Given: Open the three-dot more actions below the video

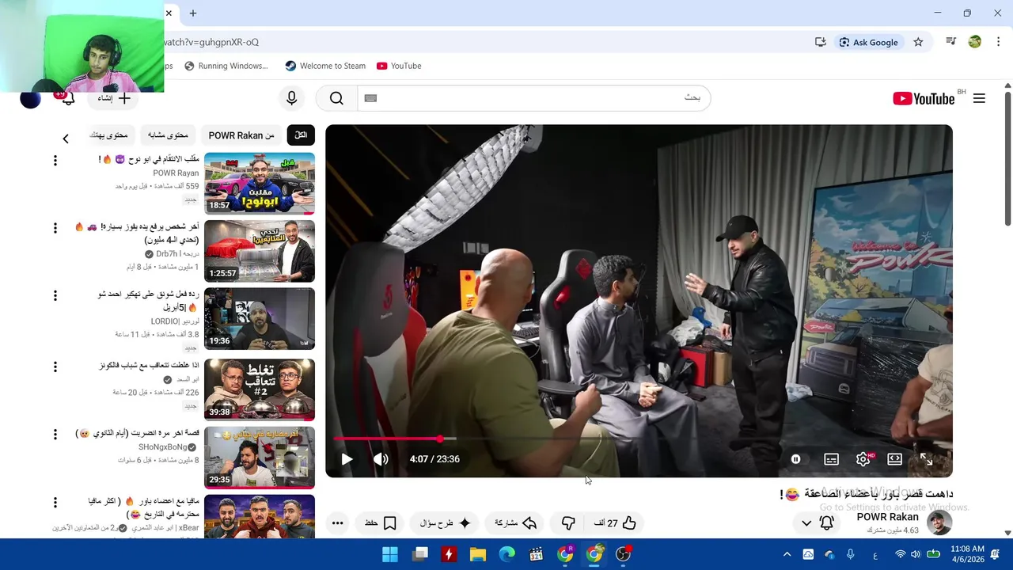Looking at the screenshot, I should 337,523.
